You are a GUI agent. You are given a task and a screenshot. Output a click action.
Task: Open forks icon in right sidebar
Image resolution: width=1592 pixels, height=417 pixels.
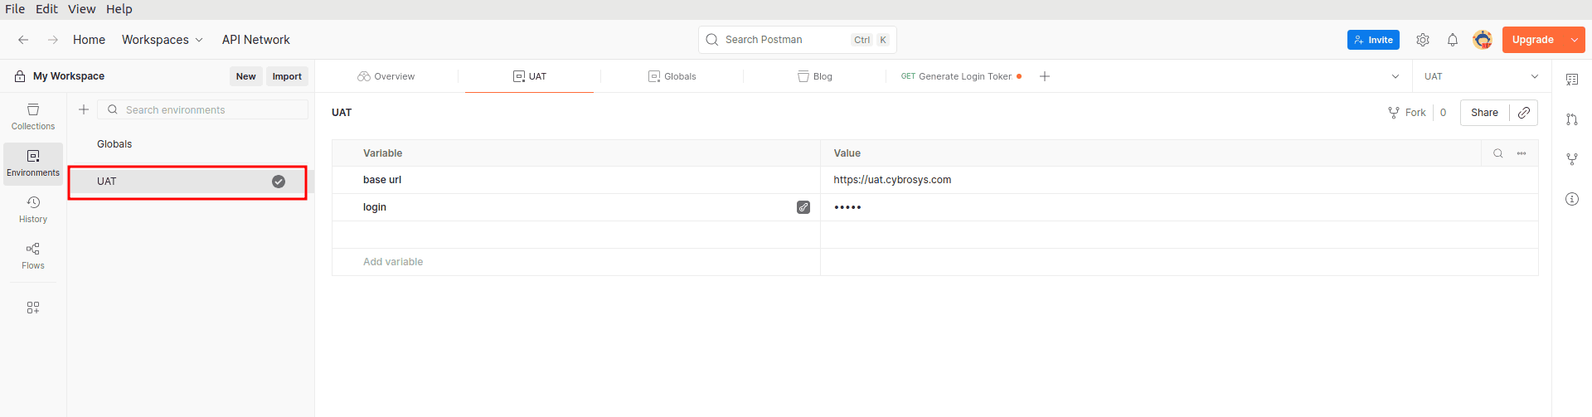tap(1572, 159)
